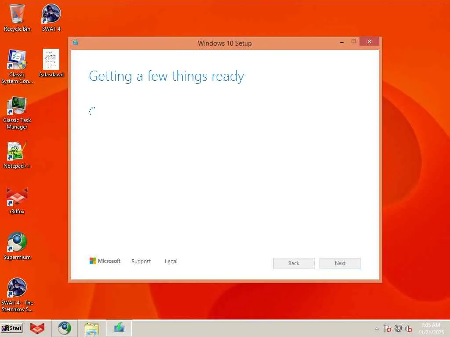
Task: Click the Setup window title bar icon
Action: coord(76,43)
